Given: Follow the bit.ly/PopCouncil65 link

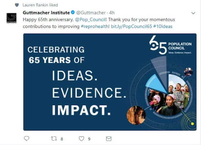Looking at the screenshot, I should (x=131, y=26).
